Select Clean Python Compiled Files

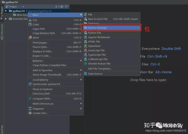[x=56, y=65]
